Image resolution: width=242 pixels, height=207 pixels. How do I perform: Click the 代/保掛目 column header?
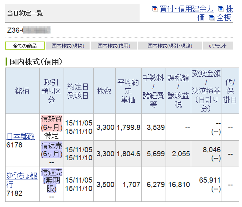pos(230,91)
